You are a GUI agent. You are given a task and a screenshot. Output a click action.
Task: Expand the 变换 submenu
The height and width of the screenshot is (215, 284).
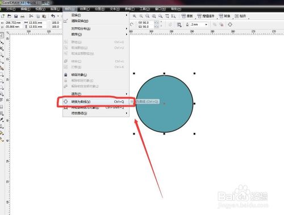point(96,15)
